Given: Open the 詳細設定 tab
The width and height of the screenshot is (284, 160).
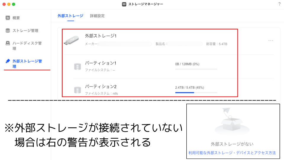Looking at the screenshot, I should click(x=97, y=16).
